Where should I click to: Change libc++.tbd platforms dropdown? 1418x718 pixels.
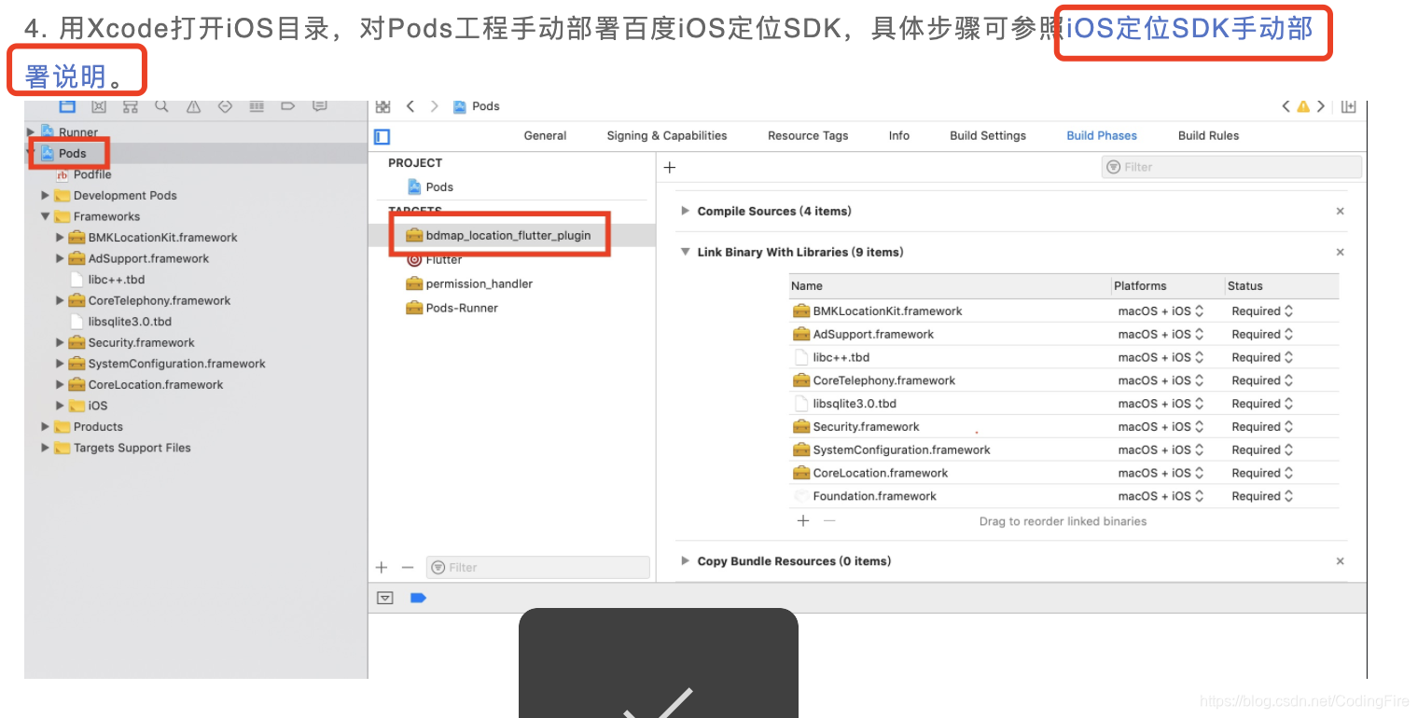point(1161,357)
